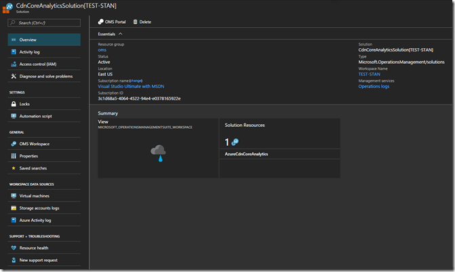Click the OMS Portal cloud icon
Image resolution: width=455 pixels, height=272 pixels.
pos(101,22)
